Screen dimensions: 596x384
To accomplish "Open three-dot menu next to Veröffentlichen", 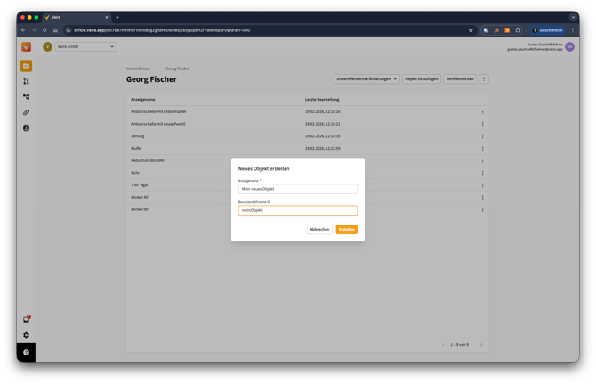I will pos(484,78).
